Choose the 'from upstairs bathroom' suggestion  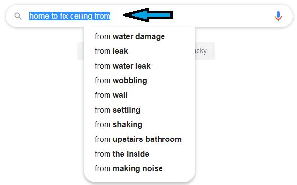(139, 139)
